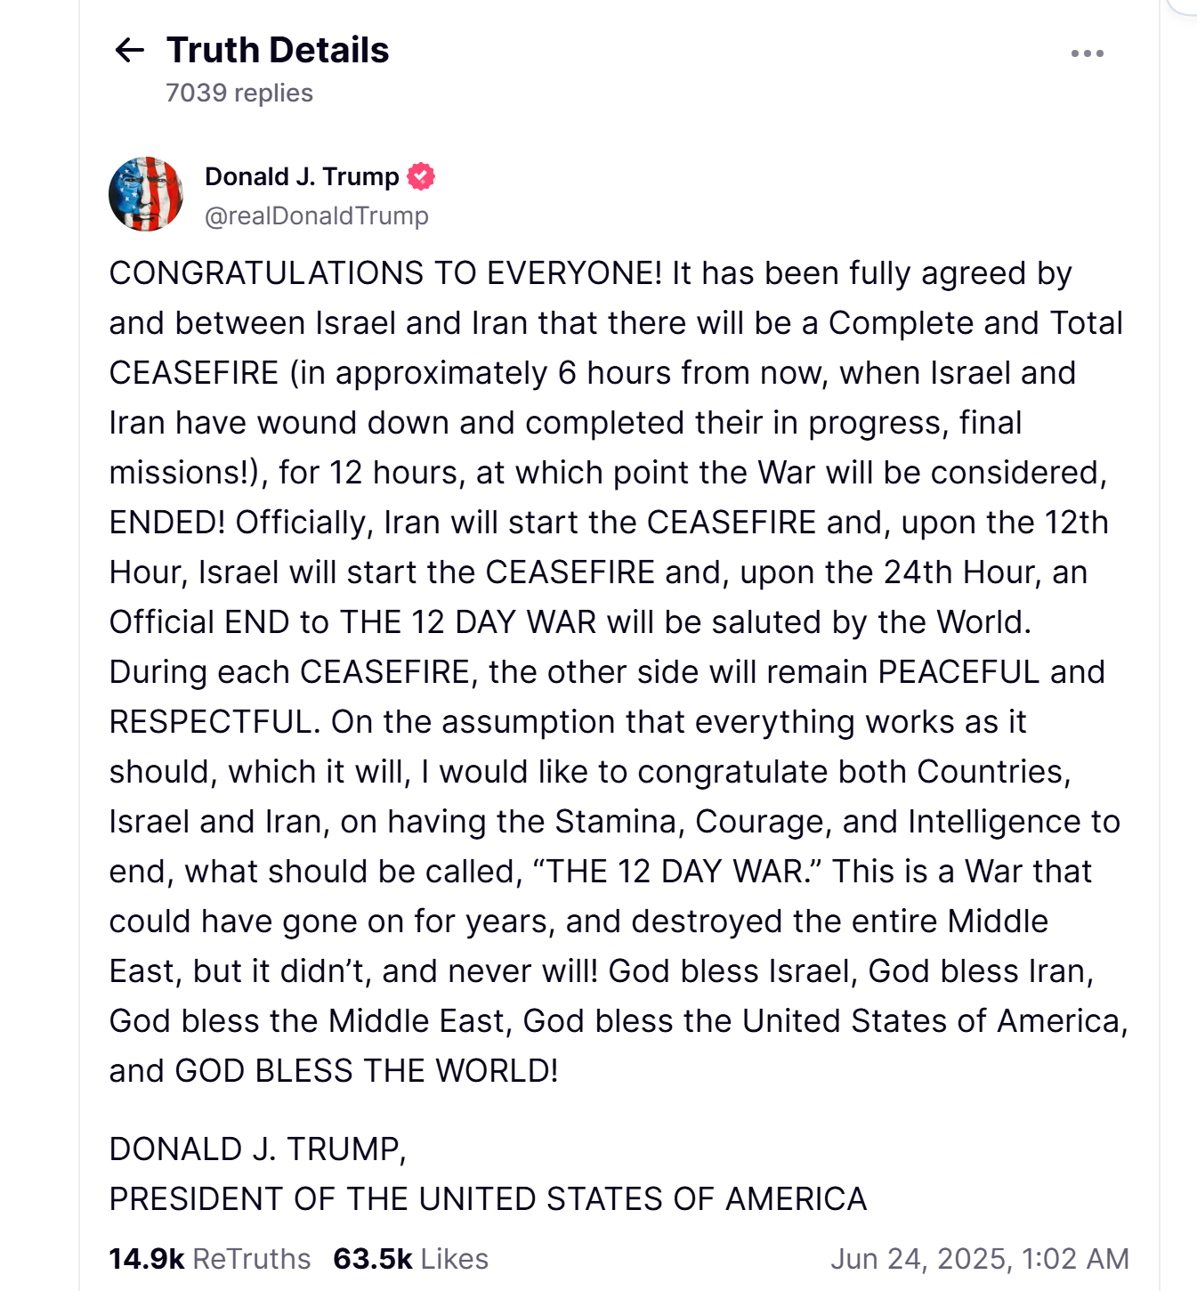1197x1291 pixels.
Task: Click PRESIDENT OF THE UNITED STATES OF AMERICA
Action: click(x=488, y=1199)
